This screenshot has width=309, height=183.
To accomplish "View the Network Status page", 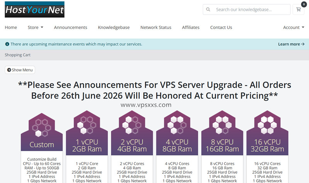I will point(156,27).
